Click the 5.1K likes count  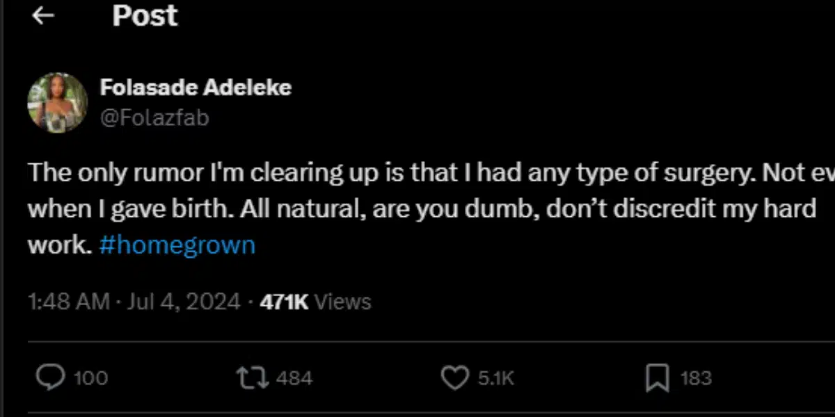[x=496, y=378]
